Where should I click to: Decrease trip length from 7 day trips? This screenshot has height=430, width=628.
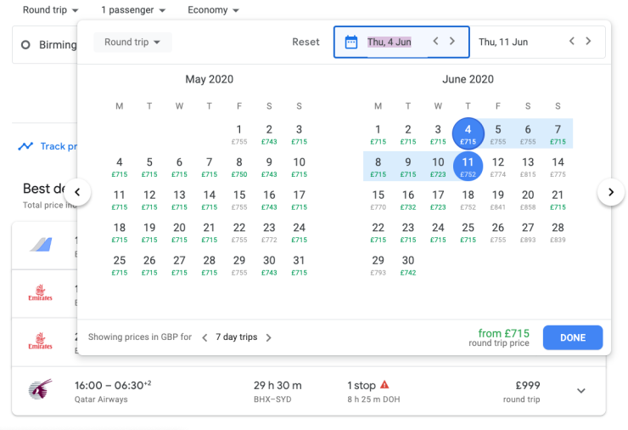204,337
